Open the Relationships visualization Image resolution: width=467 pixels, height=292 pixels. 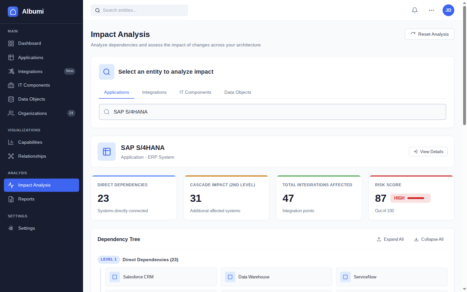(32, 156)
